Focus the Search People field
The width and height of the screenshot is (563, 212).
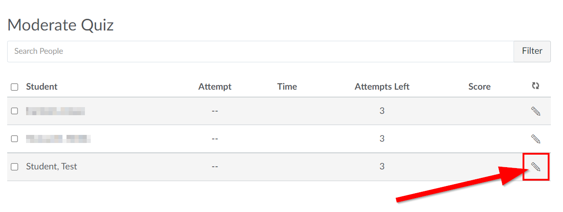261,51
